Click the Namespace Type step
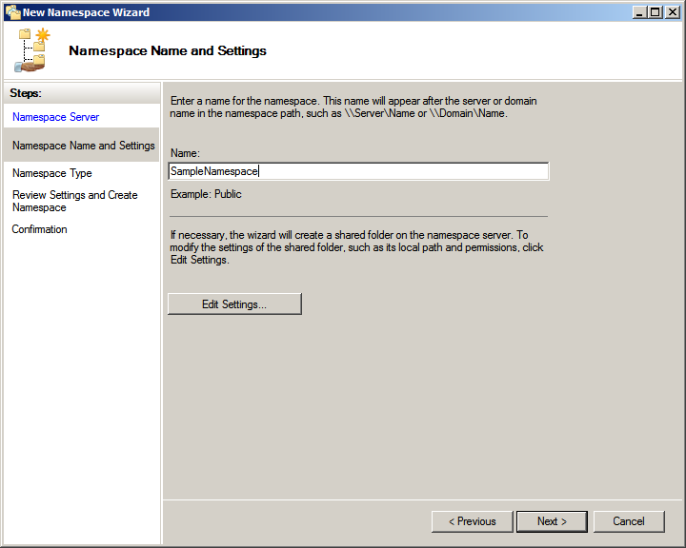Viewport: 686px width, 548px height. pos(52,173)
